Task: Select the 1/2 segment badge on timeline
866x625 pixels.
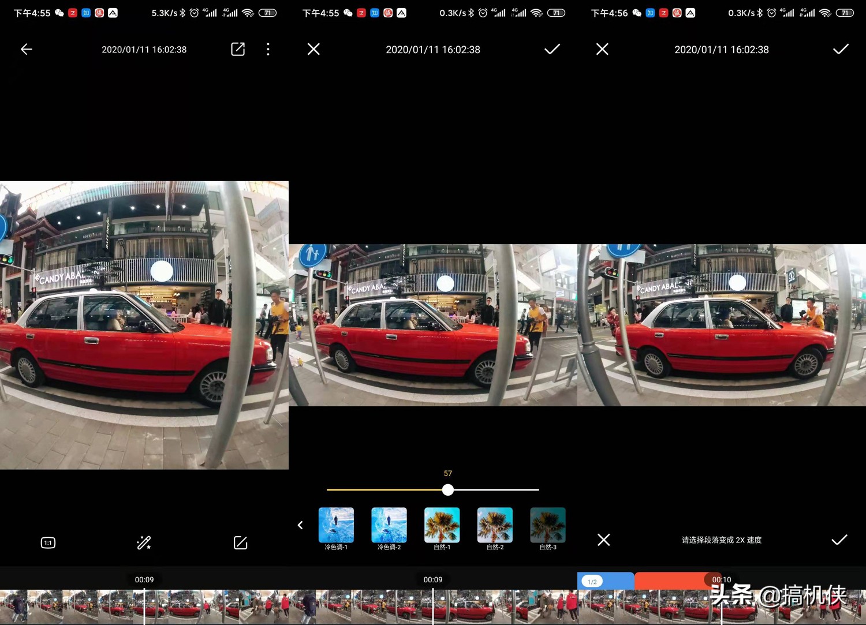Action: pyautogui.click(x=592, y=581)
